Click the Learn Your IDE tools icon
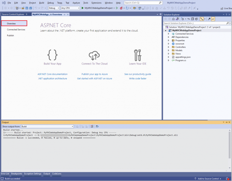This screenshot has height=181, width=232. 137,55
